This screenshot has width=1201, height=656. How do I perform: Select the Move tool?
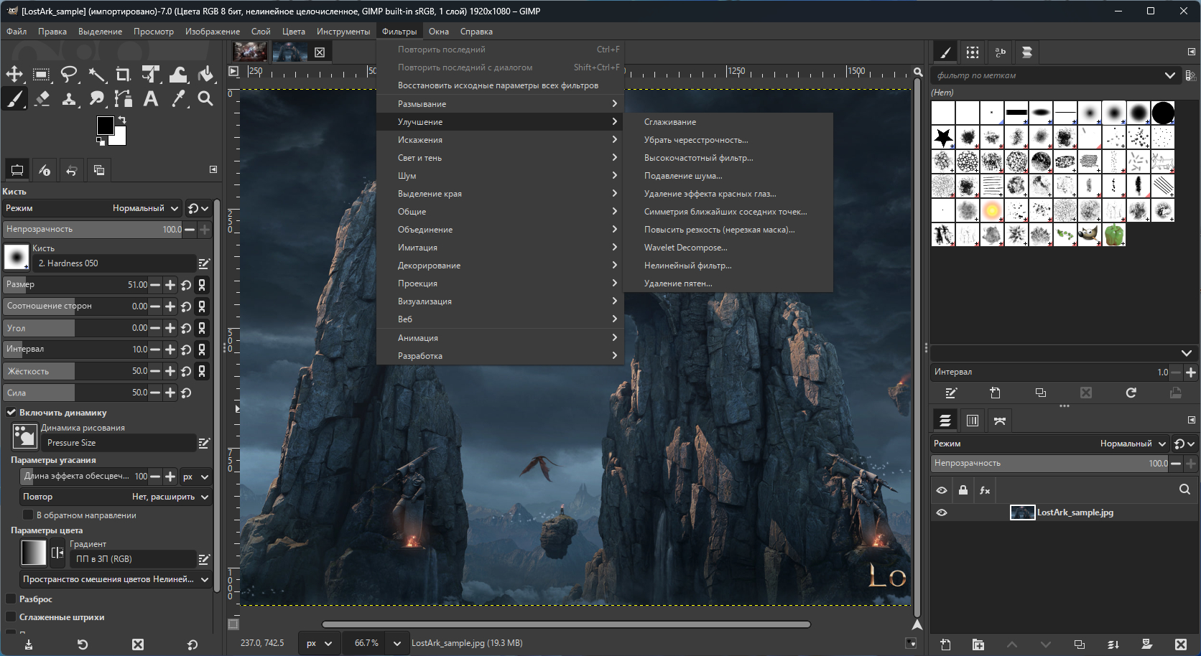tap(14, 75)
